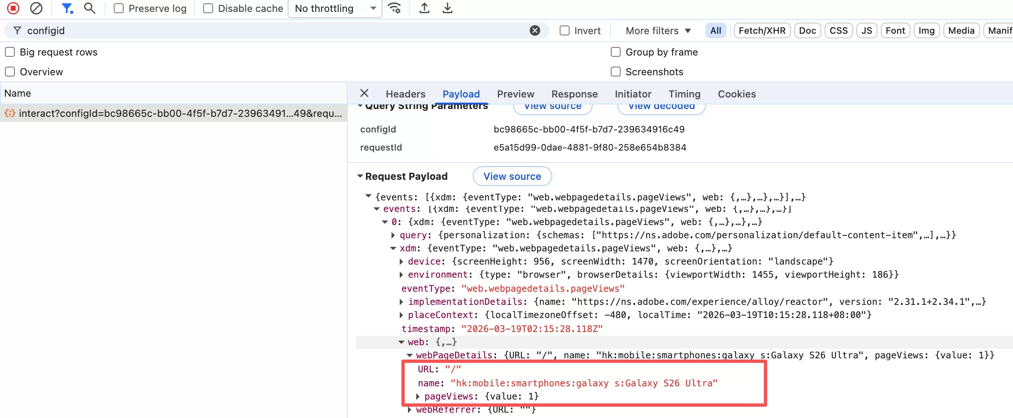Enable Screenshots checkbox
This screenshot has height=418, width=1013.
click(x=616, y=72)
